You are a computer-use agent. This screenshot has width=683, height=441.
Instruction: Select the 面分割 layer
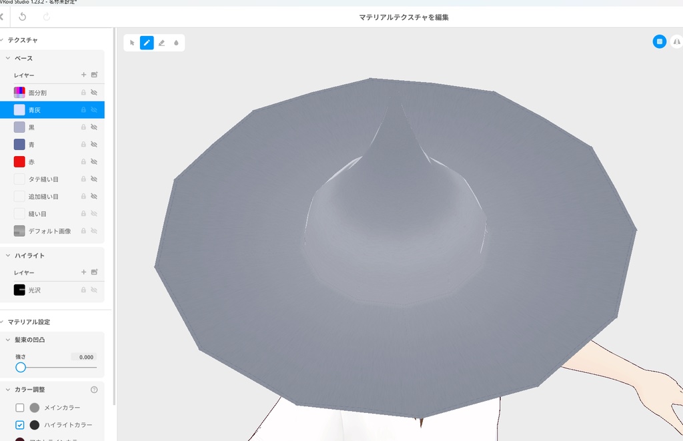click(x=52, y=92)
